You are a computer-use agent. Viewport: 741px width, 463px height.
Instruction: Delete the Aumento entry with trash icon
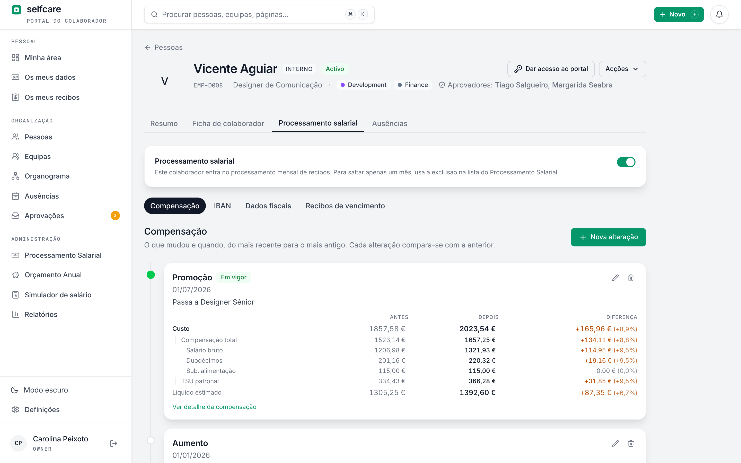(630, 443)
